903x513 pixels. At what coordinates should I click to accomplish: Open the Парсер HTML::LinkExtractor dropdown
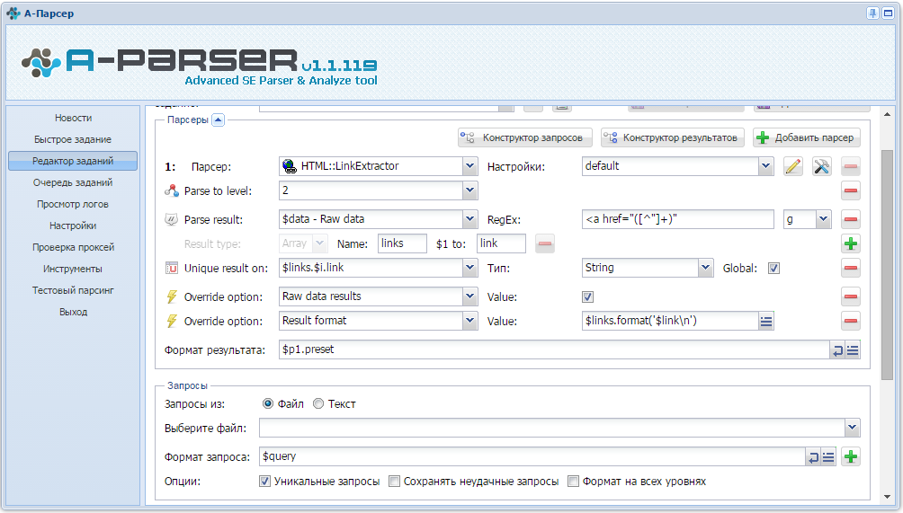[469, 166]
